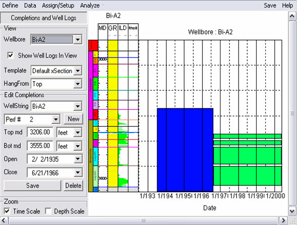
Task: Toggle Show Well Logs In View checkbox
Action: coord(11,55)
